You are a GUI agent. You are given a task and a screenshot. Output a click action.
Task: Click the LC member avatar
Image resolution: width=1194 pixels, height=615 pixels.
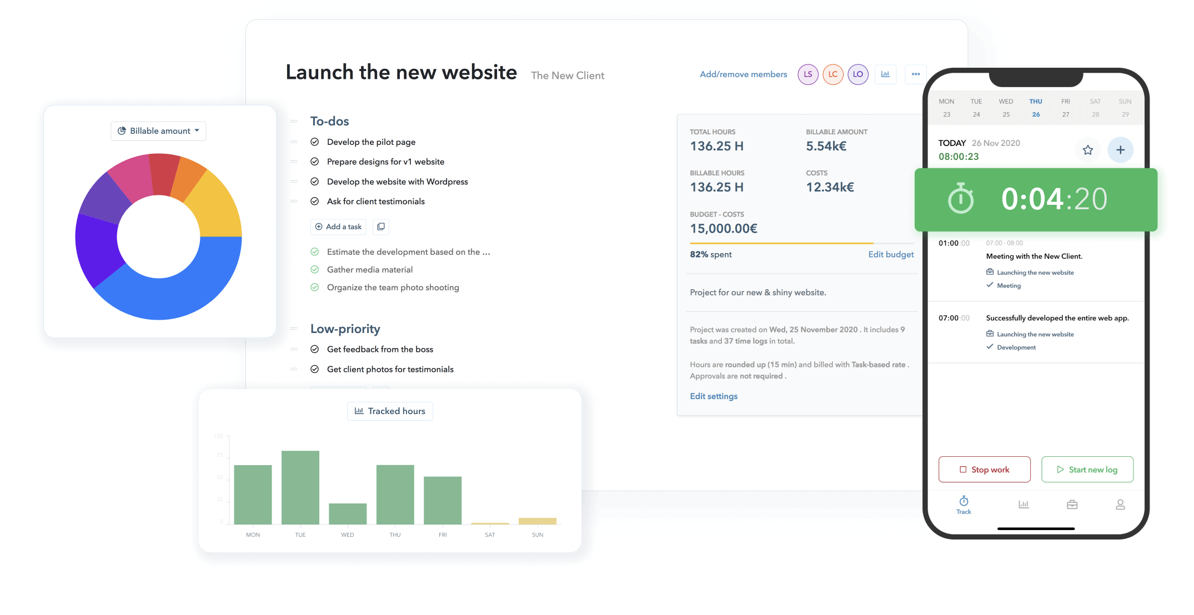tap(832, 74)
